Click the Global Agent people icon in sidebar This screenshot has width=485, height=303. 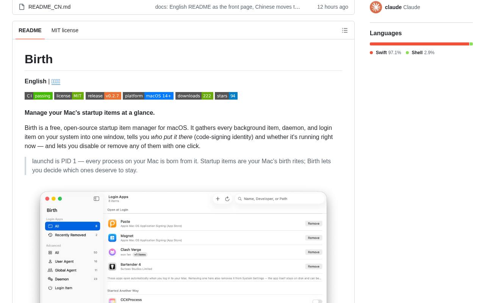pyautogui.click(x=50, y=270)
